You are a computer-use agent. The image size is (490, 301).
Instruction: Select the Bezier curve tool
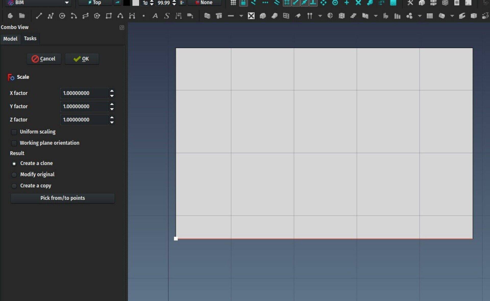coord(132,16)
